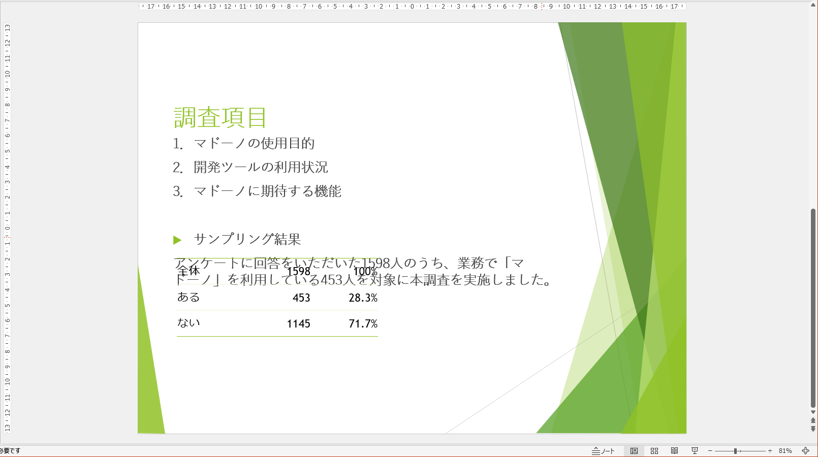Switch to Slide Sorter view icon

click(654, 451)
